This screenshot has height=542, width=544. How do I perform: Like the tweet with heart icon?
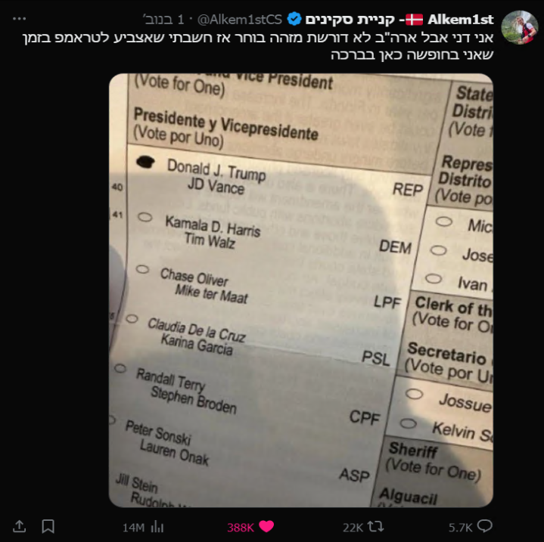click(266, 526)
